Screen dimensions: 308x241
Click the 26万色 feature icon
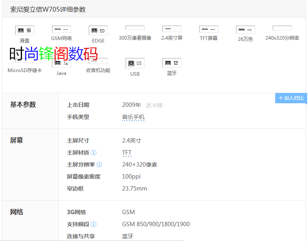pos(246,30)
